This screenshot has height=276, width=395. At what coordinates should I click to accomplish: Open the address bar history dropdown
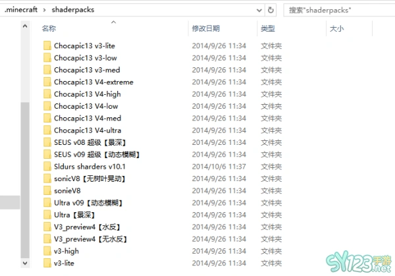tap(259, 11)
